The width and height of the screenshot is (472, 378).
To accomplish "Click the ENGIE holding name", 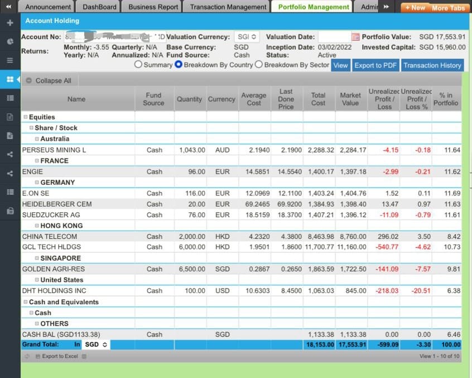I will point(32,171).
